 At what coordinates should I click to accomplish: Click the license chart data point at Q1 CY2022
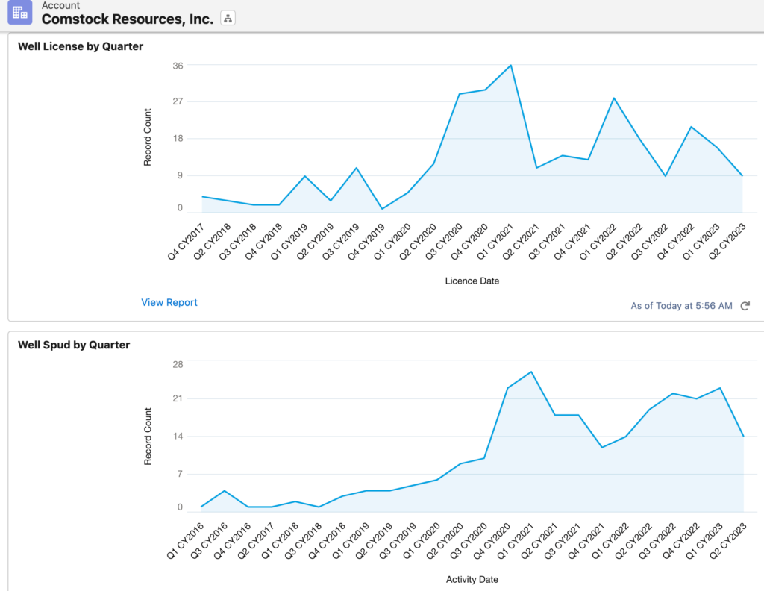click(x=614, y=98)
